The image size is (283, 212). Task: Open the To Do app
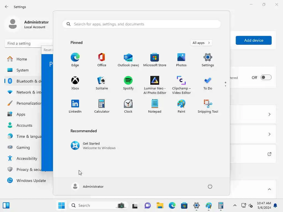click(208, 83)
